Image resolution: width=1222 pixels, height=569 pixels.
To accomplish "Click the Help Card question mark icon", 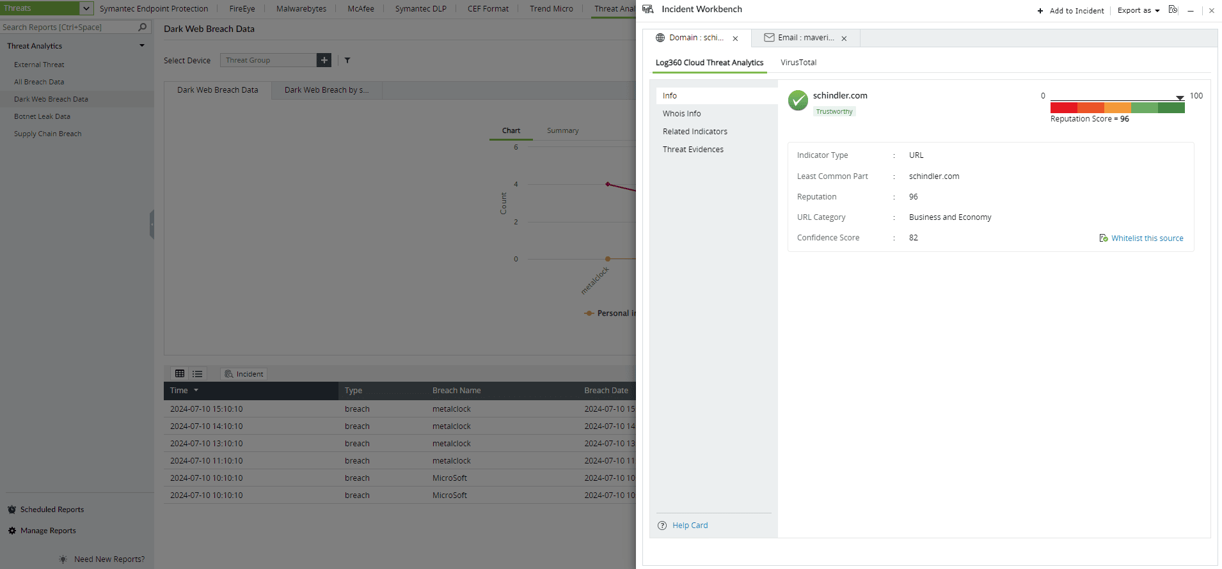I will coord(662,526).
